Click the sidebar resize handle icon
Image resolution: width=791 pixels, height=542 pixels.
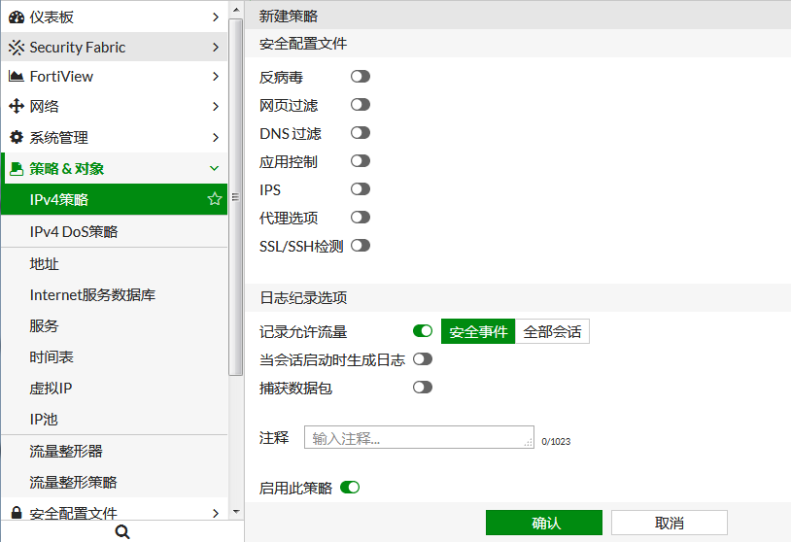click(x=235, y=197)
